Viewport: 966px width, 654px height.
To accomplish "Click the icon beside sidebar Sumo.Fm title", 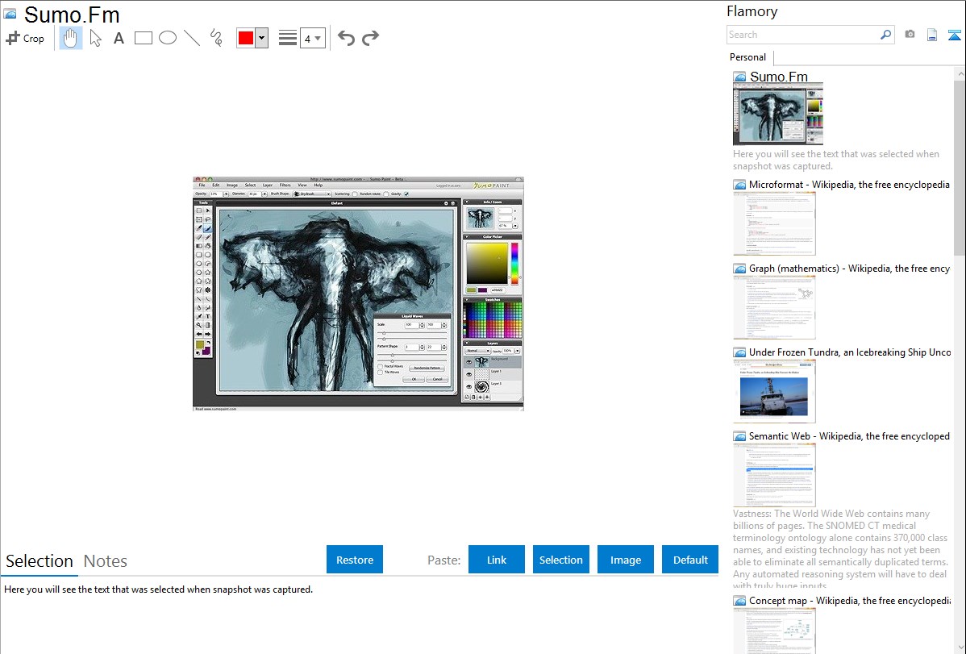I will coord(739,77).
